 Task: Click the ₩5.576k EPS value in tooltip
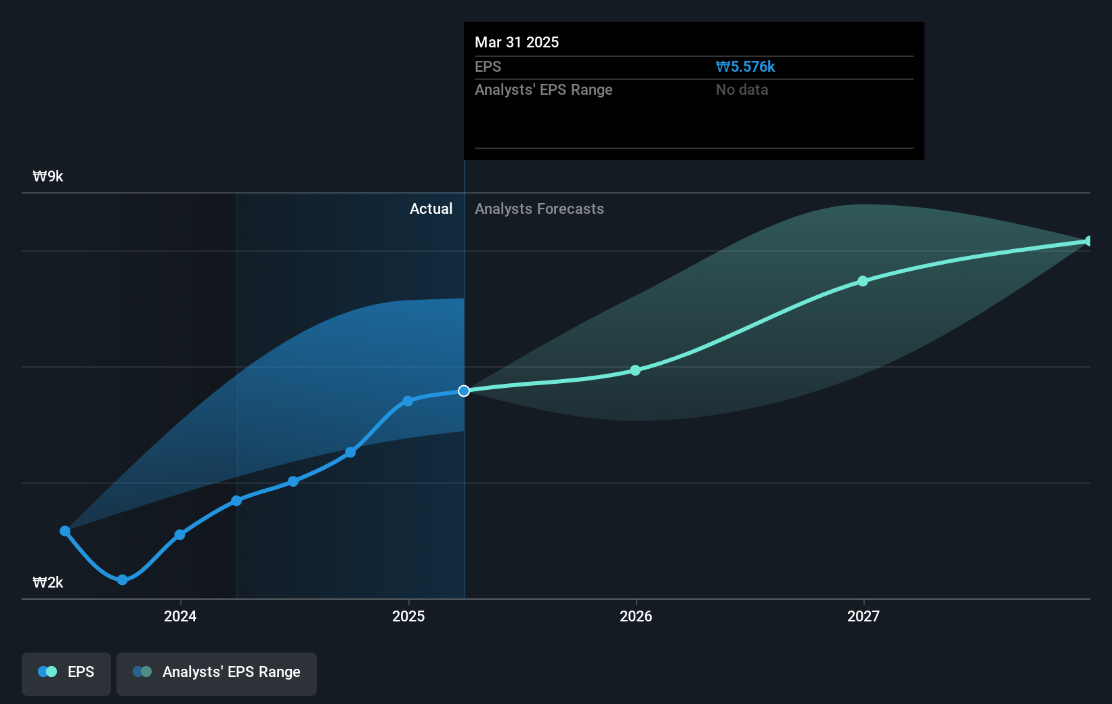click(x=746, y=66)
